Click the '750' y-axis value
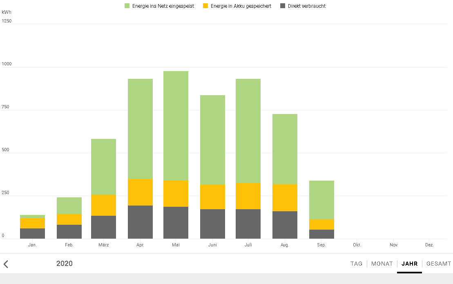Screen dimensions: 453x284 tap(5, 107)
